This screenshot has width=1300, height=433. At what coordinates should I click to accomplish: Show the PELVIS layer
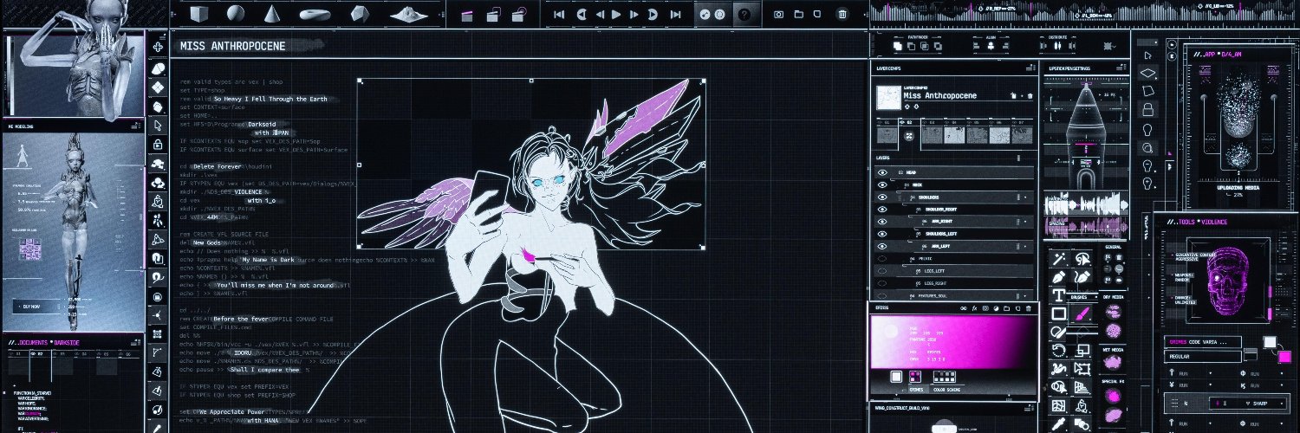(x=882, y=259)
